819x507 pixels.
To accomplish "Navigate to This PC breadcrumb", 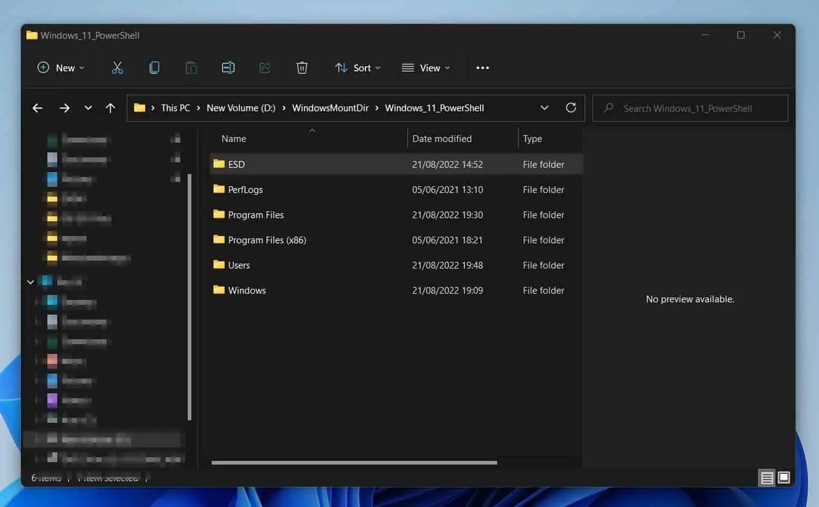I will (x=175, y=108).
